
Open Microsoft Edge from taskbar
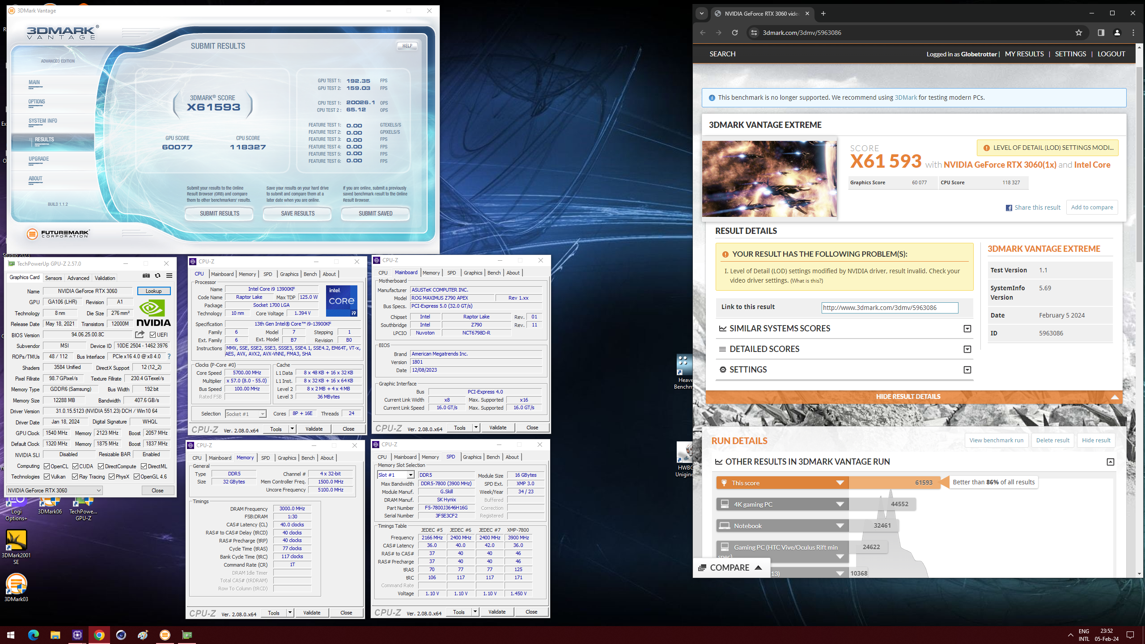coord(33,635)
